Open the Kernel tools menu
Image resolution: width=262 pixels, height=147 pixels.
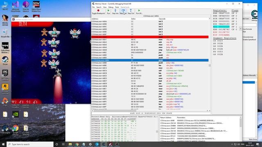pyautogui.click(x=125, y=7)
